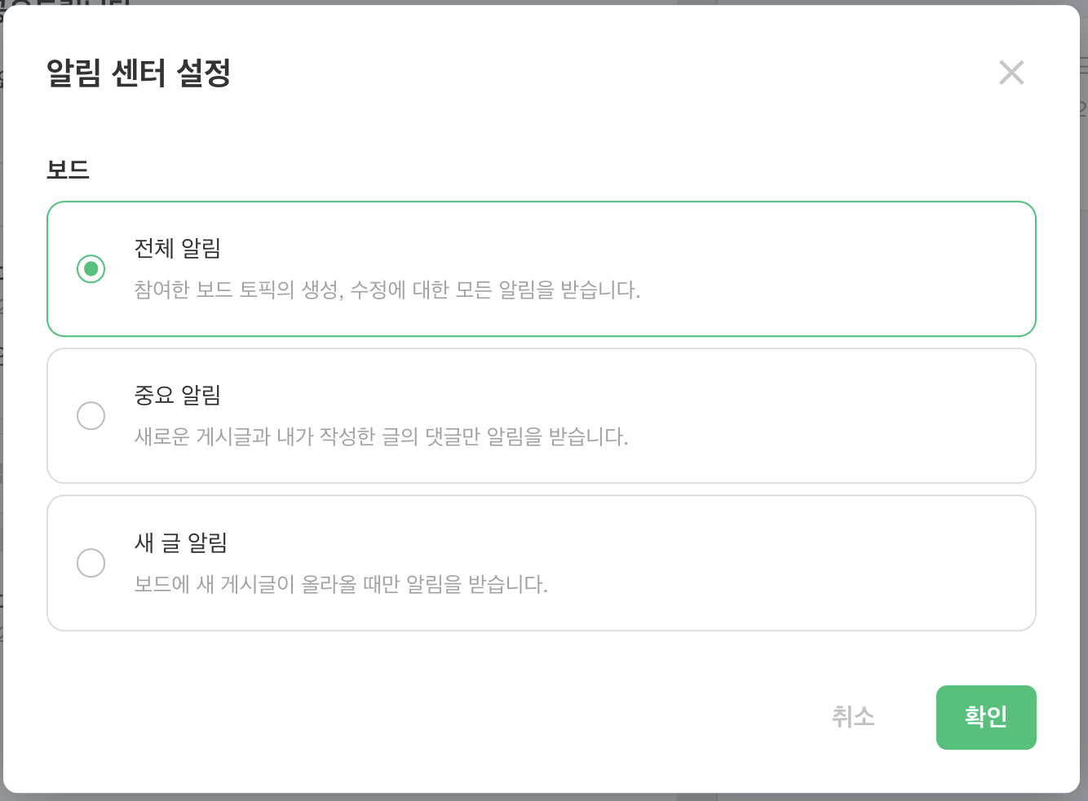Click the 보드 section heading
This screenshot has width=1088, height=801.
pyautogui.click(x=68, y=170)
